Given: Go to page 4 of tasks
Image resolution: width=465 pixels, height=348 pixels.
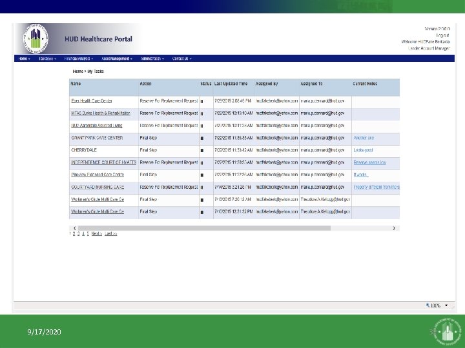Looking at the screenshot, I should (x=83, y=234).
